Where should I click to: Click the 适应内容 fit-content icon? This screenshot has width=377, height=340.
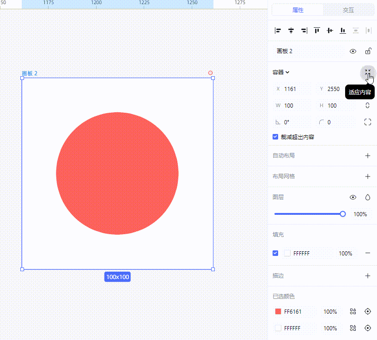(368, 73)
